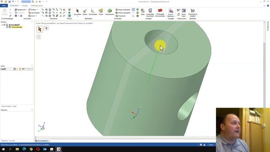Select the plane tool in Einfügen group
Image resolution: width=270 pixels, height=152 pixels.
(133, 10)
